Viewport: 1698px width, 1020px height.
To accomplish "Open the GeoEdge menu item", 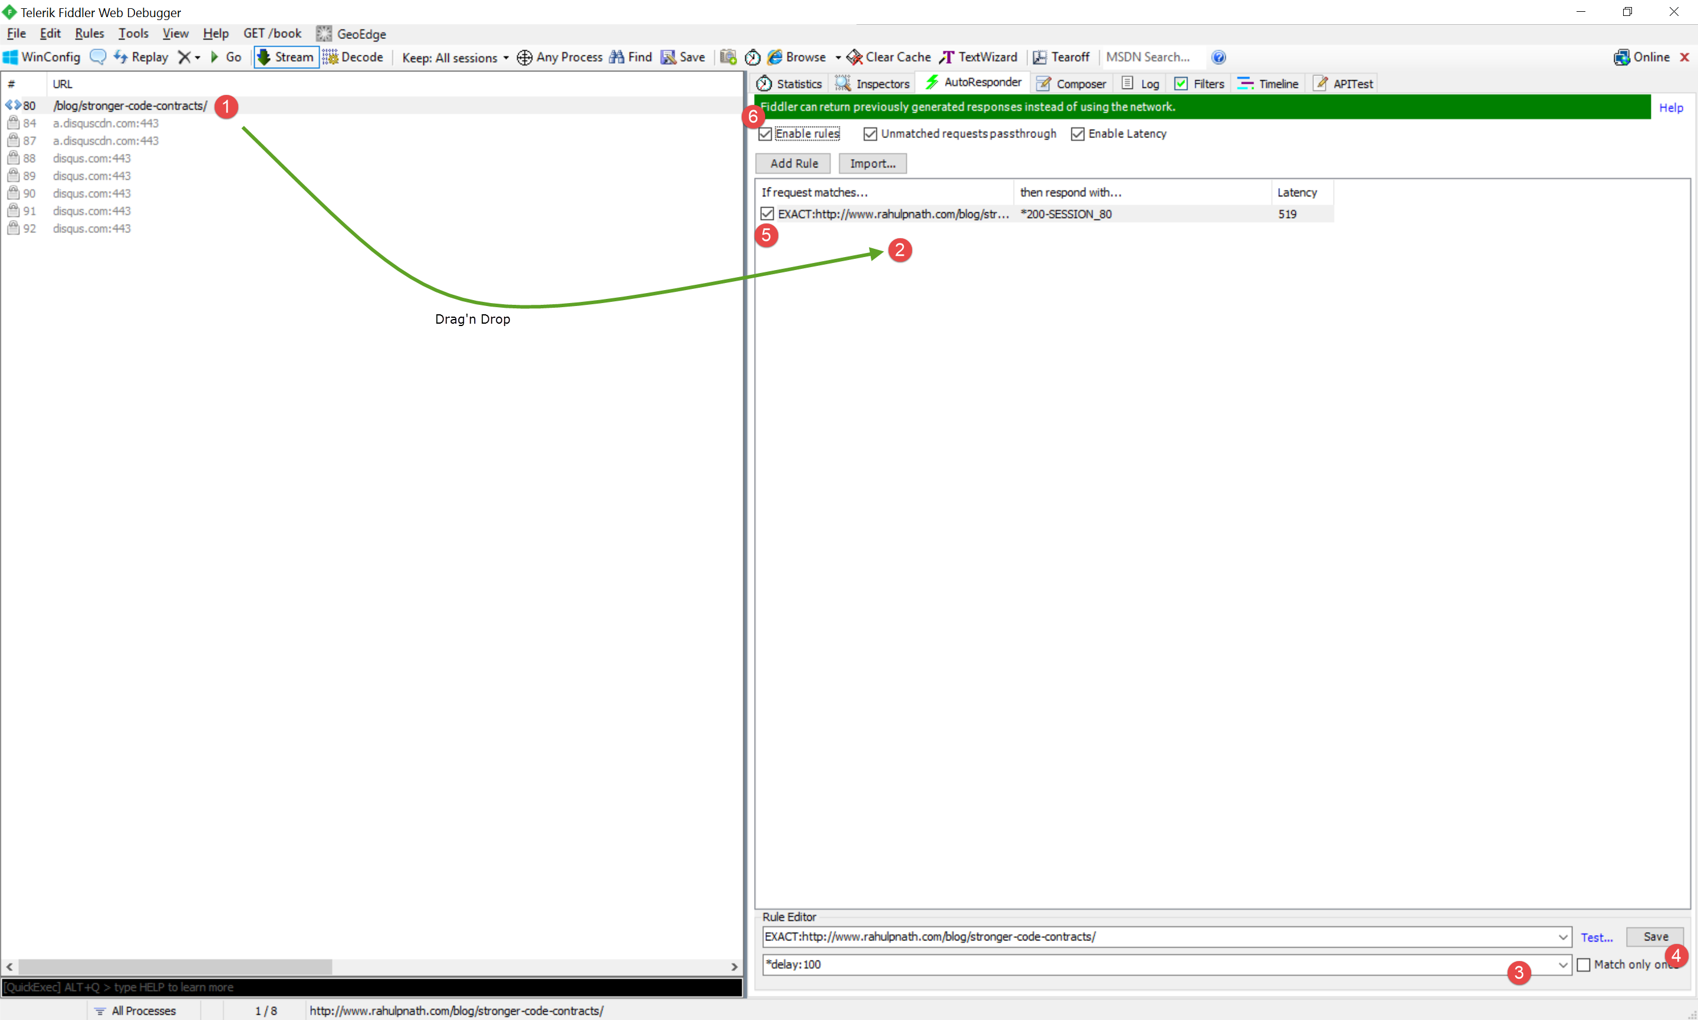I will tap(351, 34).
